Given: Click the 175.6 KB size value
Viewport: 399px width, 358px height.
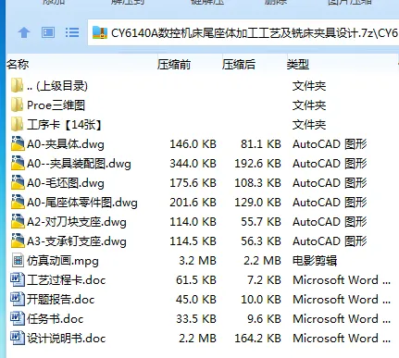Looking at the screenshot, I should coord(193,183).
